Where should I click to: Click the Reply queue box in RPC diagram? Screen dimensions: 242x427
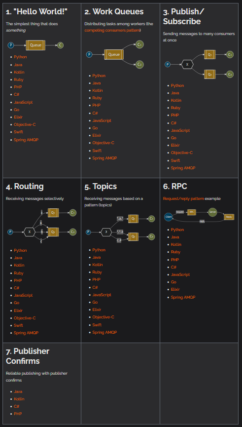(x=229, y=217)
